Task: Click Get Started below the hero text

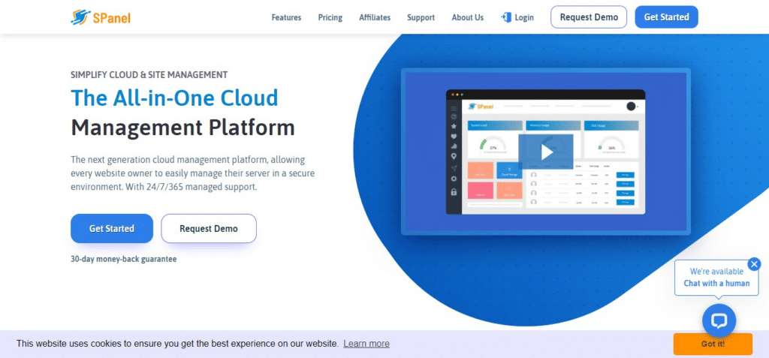Action: [x=112, y=228]
